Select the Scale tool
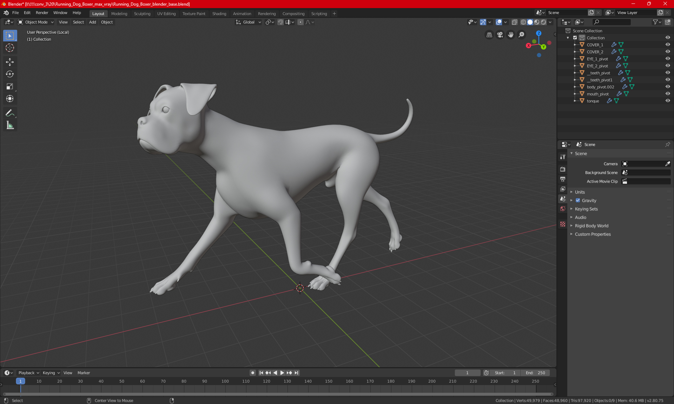Screen dimensions: 674x404 point(10,86)
